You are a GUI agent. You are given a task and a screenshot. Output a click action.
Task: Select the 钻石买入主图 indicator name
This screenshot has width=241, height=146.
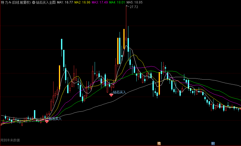[46, 2]
